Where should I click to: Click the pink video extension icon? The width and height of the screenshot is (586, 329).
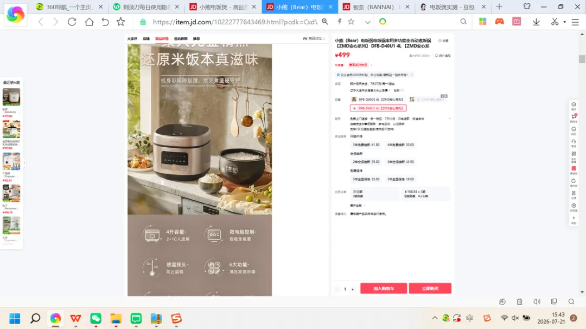tap(517, 22)
